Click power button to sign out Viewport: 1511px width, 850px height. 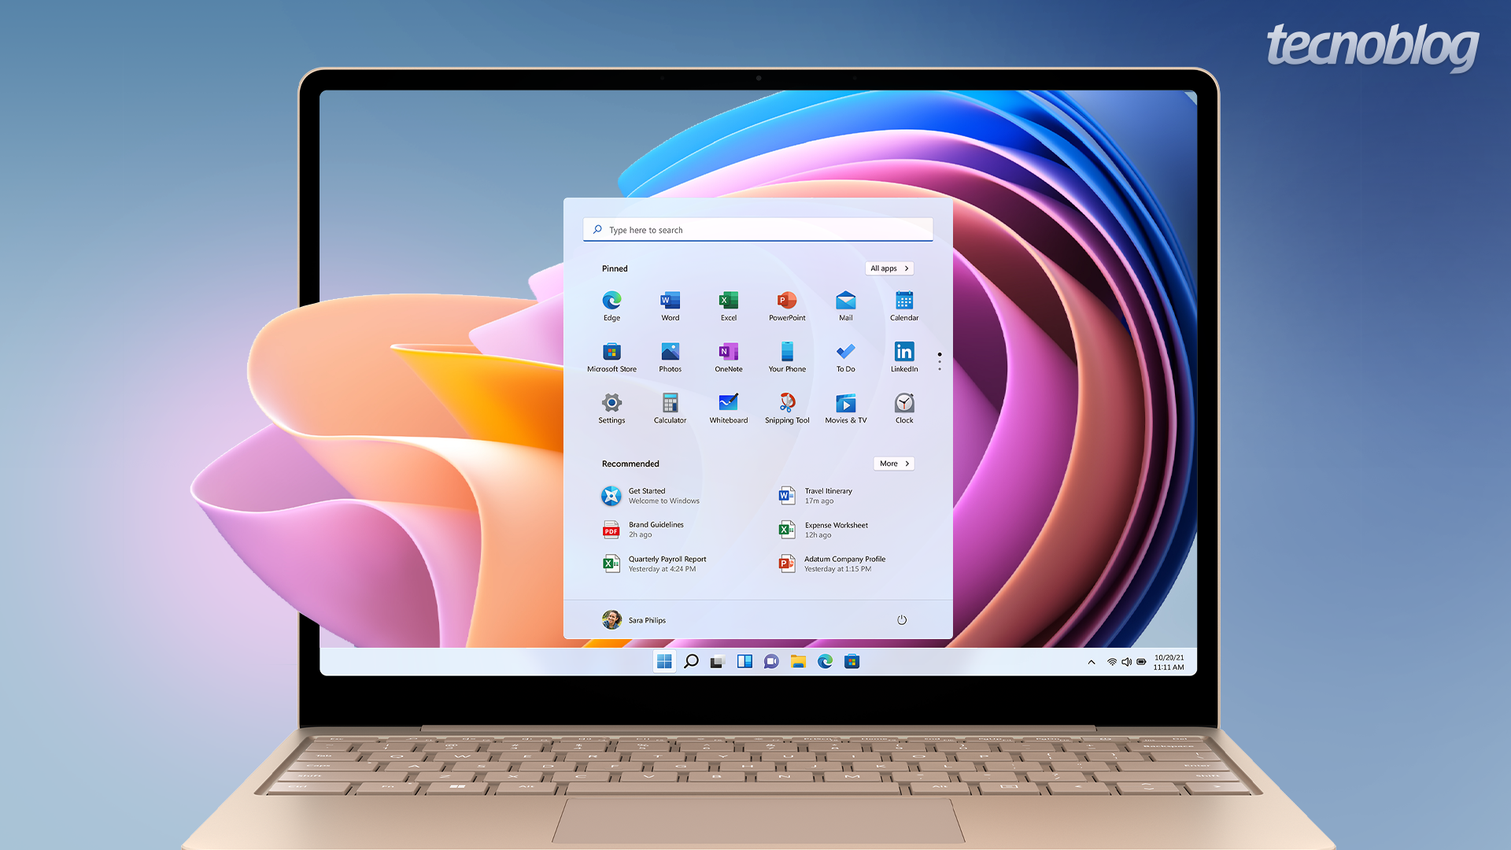(901, 619)
